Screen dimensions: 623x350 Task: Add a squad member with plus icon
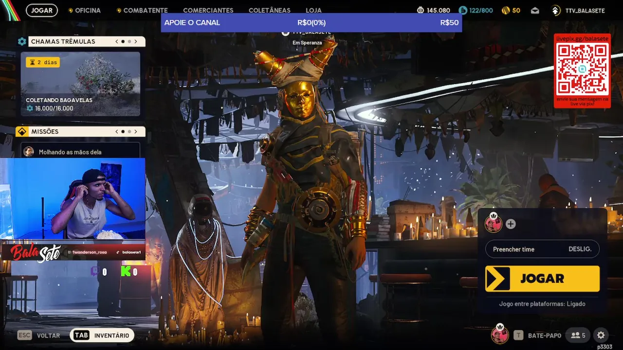[x=511, y=224]
